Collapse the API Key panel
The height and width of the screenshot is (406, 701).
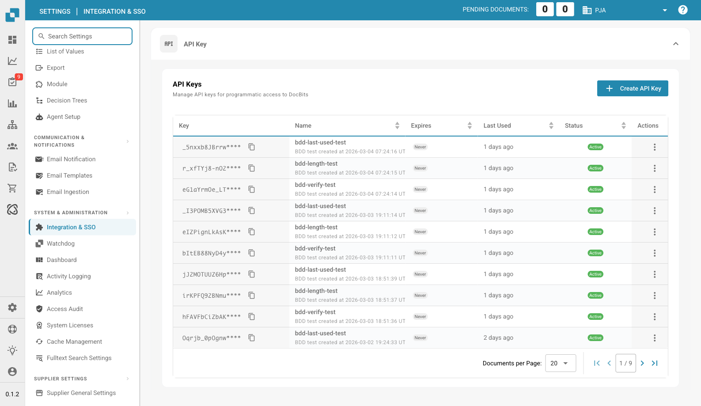[676, 44]
